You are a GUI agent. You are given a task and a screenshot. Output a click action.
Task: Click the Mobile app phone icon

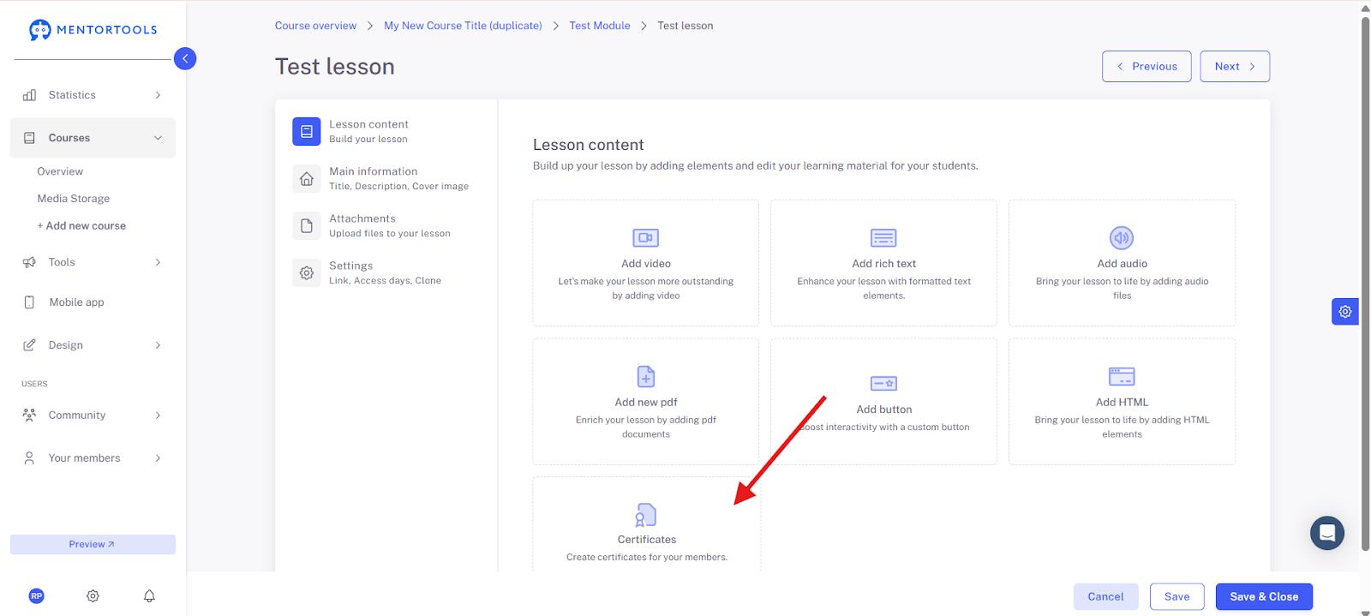(x=29, y=302)
